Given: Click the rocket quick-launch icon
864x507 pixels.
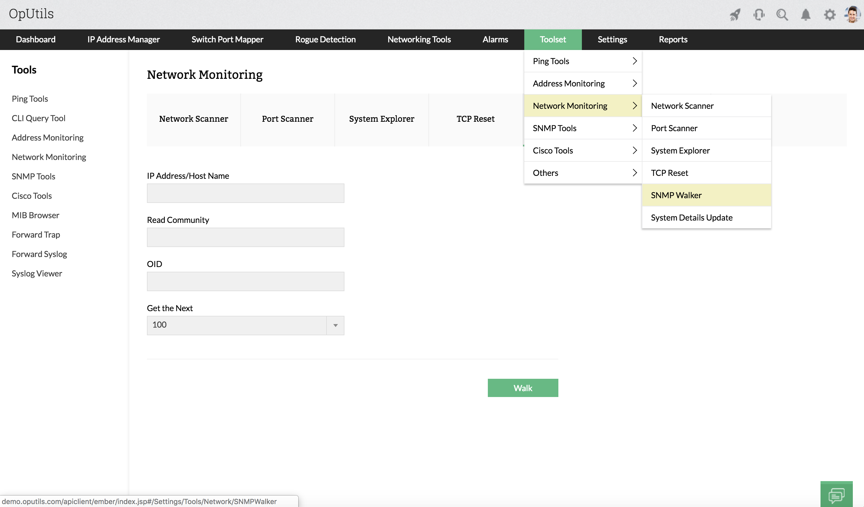Looking at the screenshot, I should (735, 15).
